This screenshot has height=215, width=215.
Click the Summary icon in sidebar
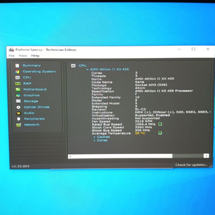[x=17, y=66]
